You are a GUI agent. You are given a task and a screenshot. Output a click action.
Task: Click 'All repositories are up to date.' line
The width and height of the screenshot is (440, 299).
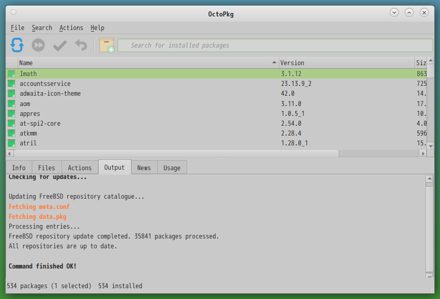tap(63, 246)
